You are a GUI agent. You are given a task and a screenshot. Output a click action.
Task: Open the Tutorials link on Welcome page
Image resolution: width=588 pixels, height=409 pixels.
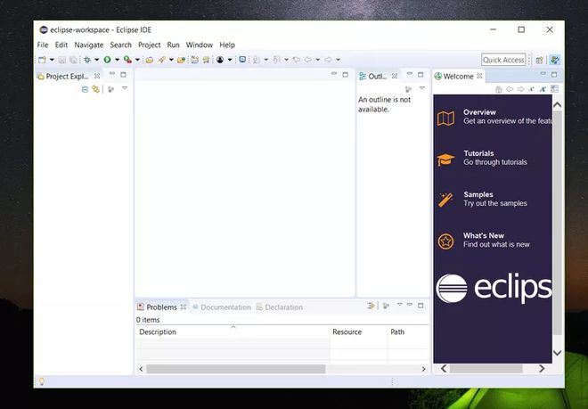click(x=483, y=158)
